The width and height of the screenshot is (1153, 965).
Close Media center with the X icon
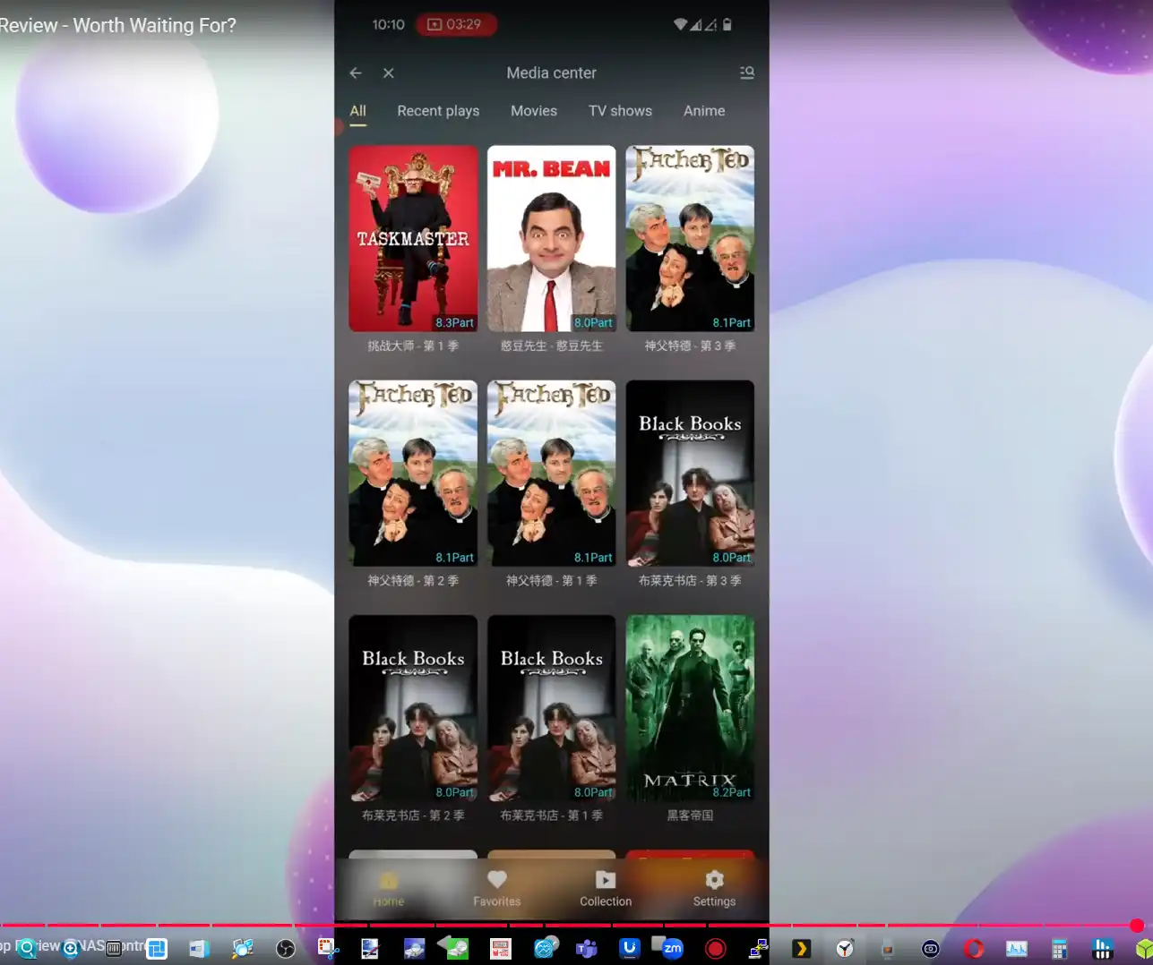click(389, 73)
